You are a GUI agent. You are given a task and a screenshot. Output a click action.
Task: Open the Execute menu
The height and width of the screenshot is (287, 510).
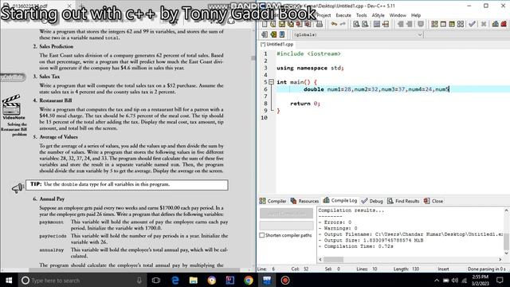[343, 15]
